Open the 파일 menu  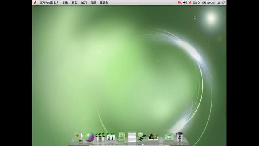[x=66, y=2]
